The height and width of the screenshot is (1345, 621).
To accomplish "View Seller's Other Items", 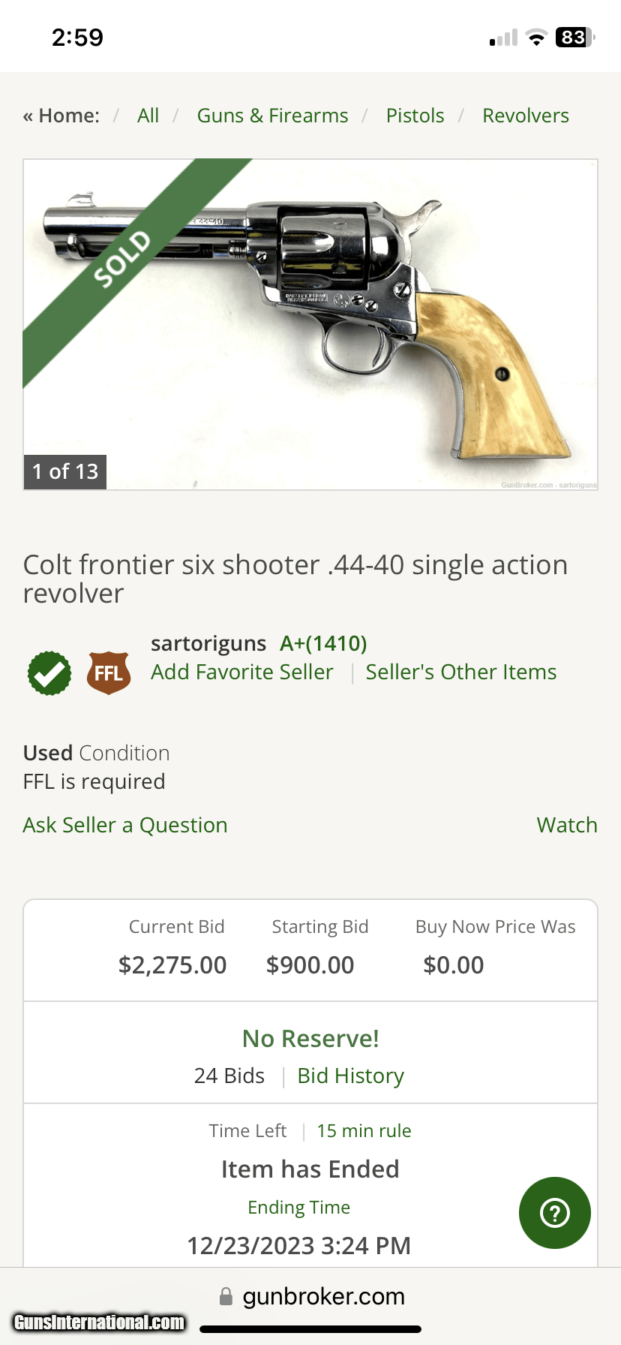I will (460, 672).
